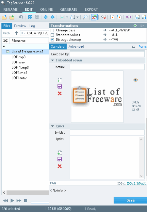Click the Encoded by input field
This screenshot has height=212, width=147.
click(107, 54)
